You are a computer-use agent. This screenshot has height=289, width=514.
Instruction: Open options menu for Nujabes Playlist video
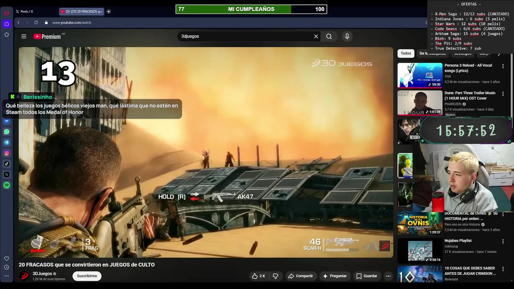coord(503,241)
